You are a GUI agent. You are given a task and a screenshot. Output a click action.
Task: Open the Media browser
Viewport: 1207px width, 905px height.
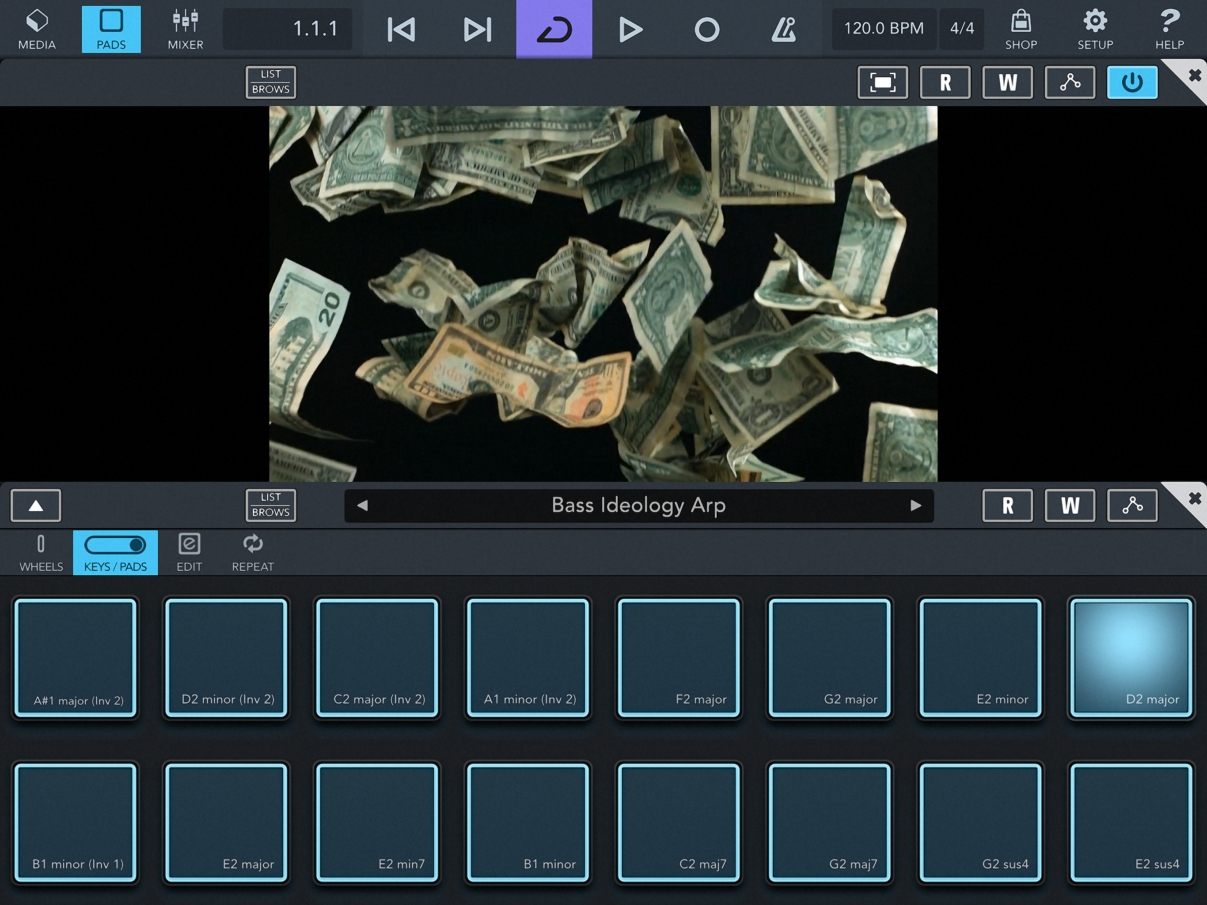point(37,29)
